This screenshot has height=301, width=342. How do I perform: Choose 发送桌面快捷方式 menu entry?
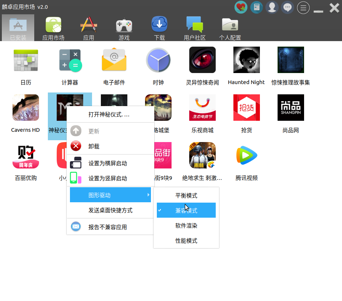(x=110, y=210)
